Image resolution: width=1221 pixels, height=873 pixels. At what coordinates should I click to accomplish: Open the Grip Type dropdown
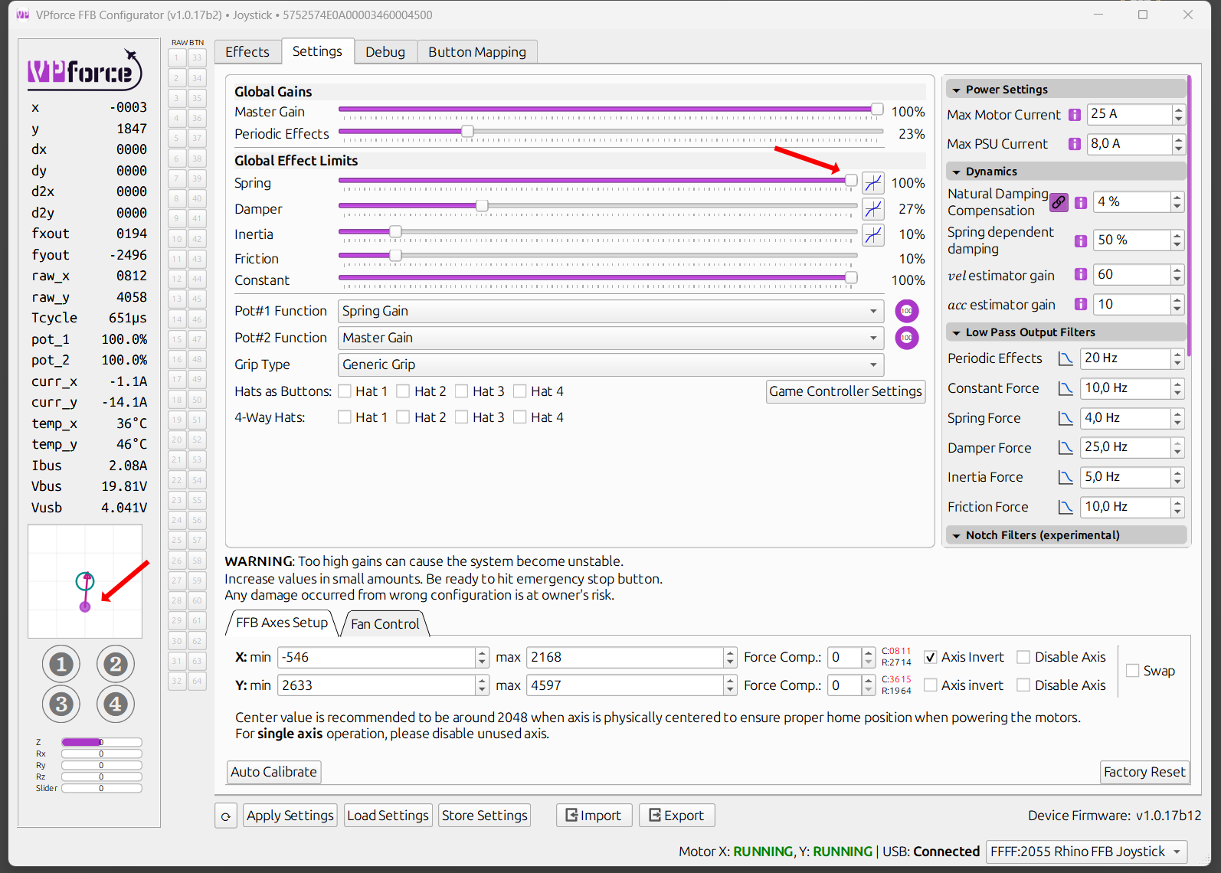(x=610, y=365)
